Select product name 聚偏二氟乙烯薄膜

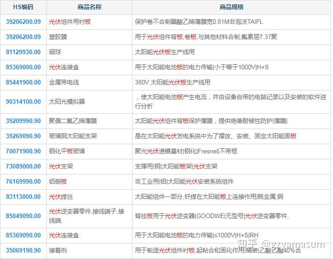point(73,121)
